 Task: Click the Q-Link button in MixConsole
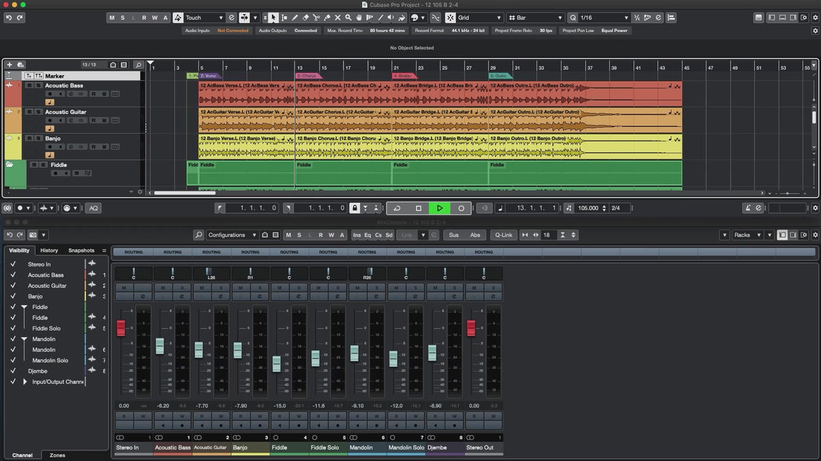coord(504,235)
